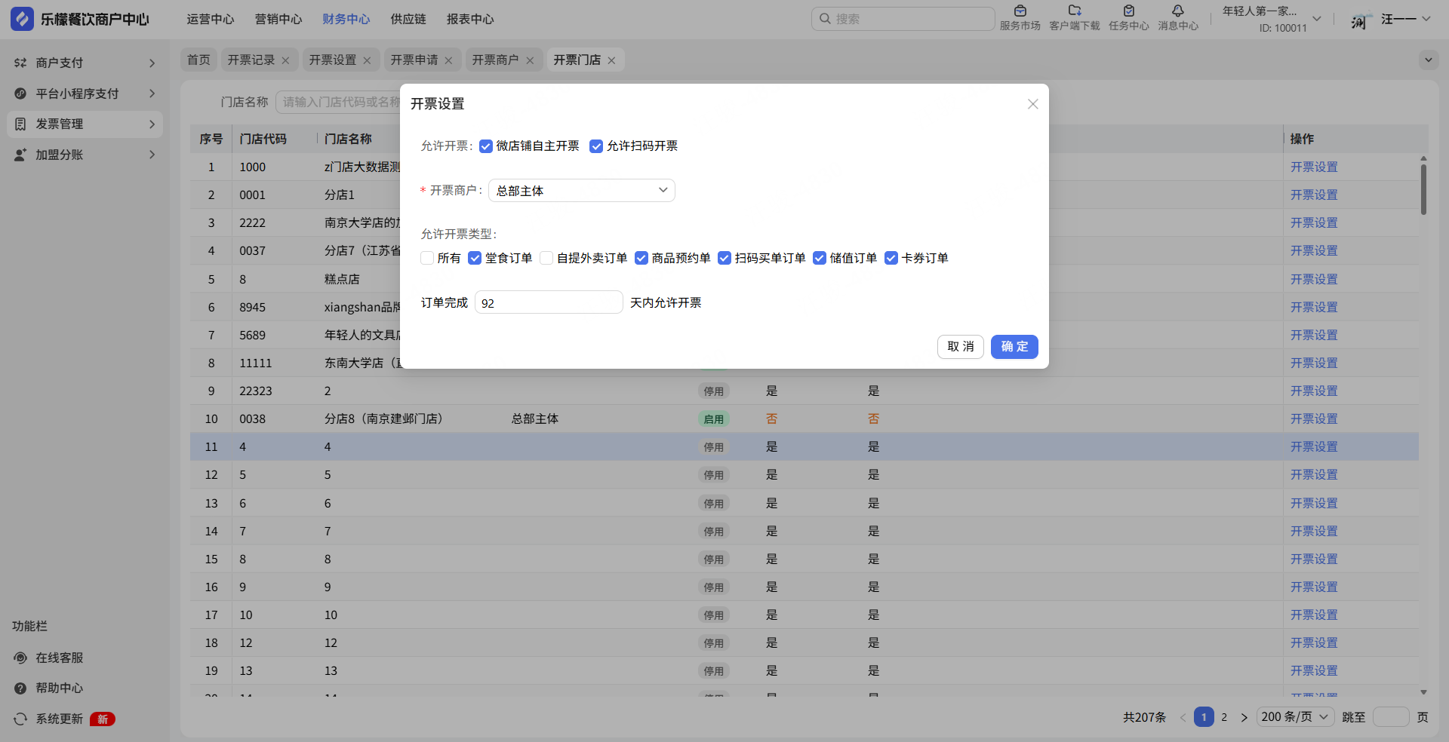Go to next page arrow
This screenshot has width=1449, height=742.
coord(1244,717)
